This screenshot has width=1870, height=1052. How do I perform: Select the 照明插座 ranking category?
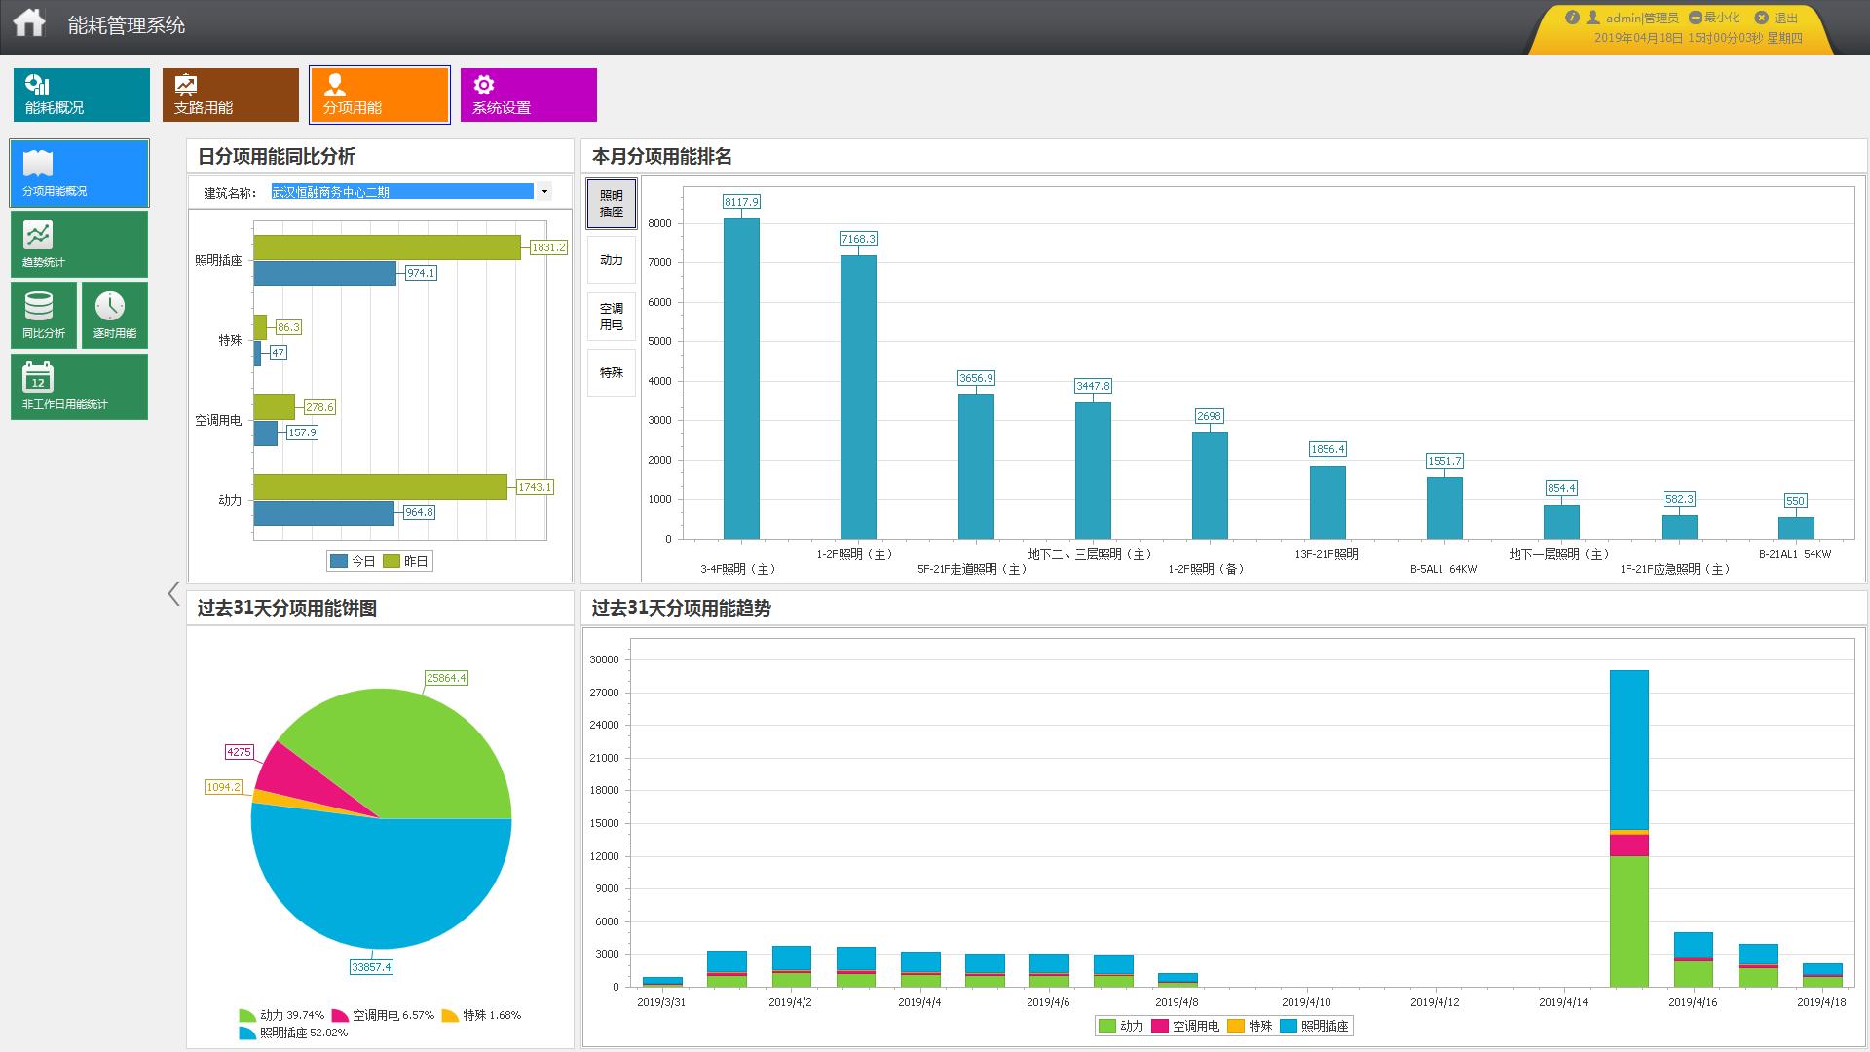pos(611,204)
